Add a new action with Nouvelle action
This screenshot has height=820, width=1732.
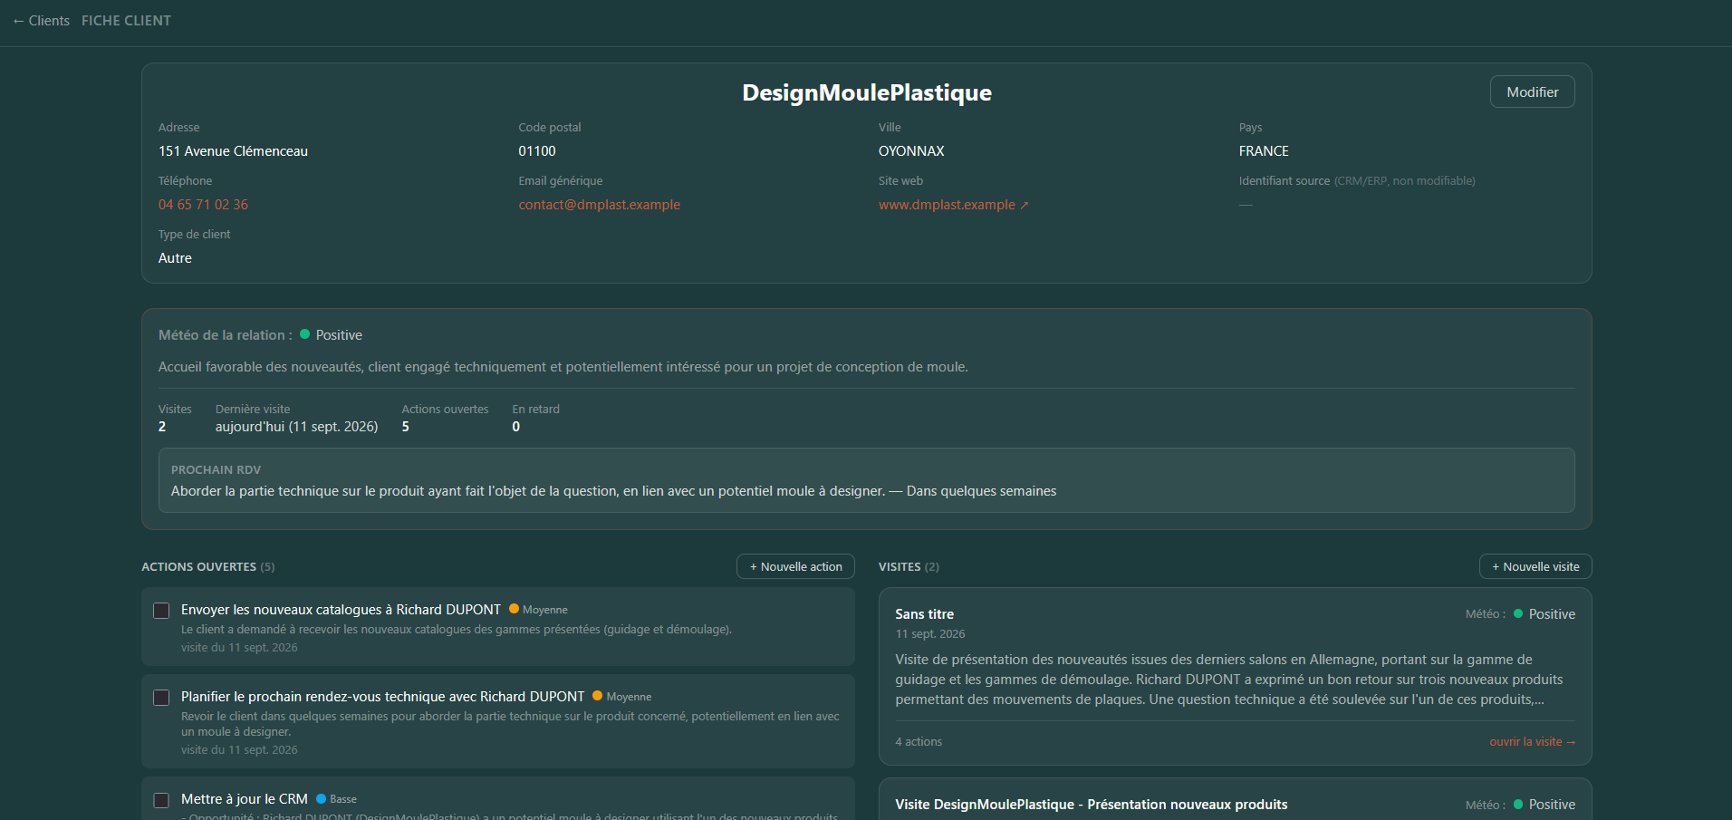click(795, 566)
